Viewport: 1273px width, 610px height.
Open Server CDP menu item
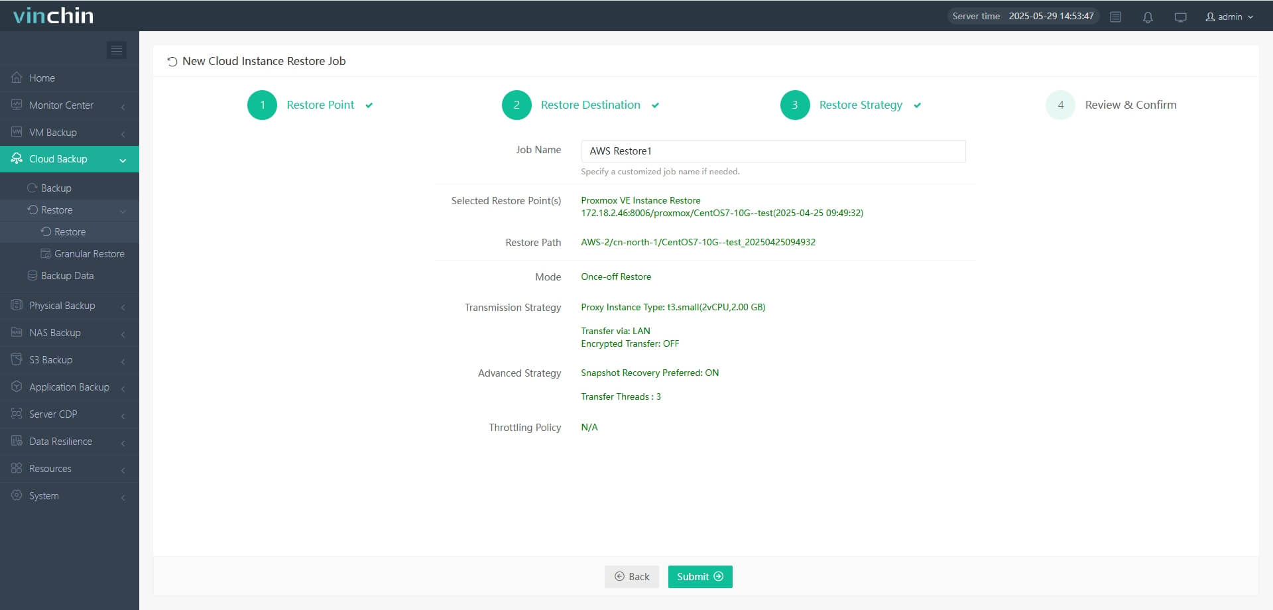click(x=70, y=414)
